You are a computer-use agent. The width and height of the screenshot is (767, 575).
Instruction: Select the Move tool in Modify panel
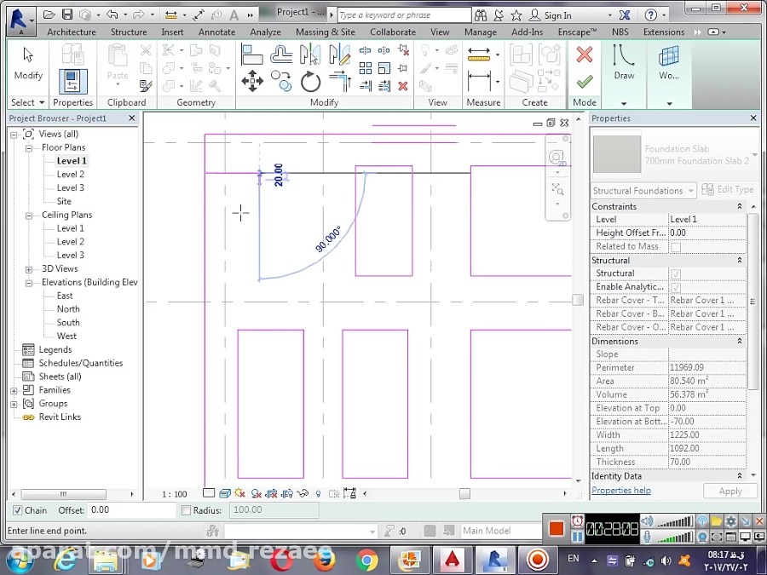253,81
